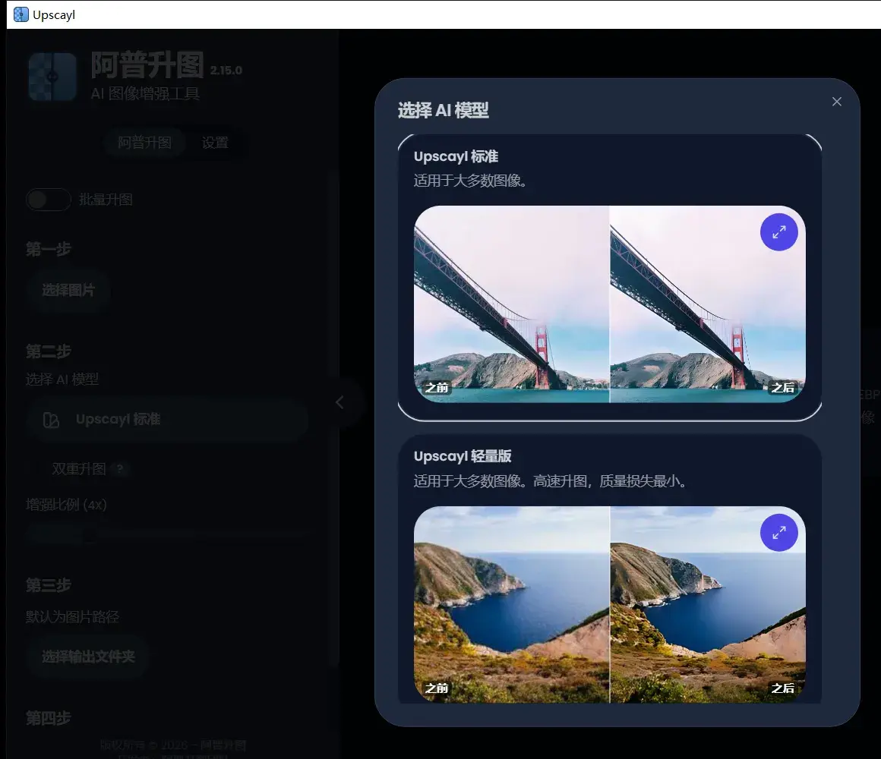Click the 第四步 heading
This screenshot has width=881, height=759.
point(49,717)
